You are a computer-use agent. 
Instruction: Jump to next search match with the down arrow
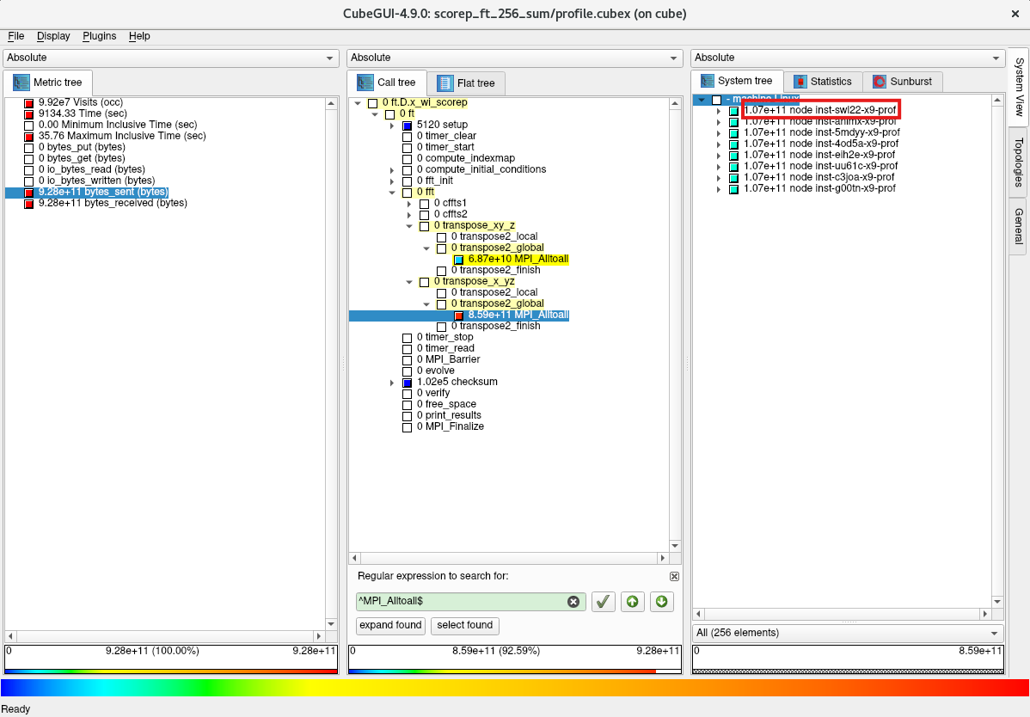point(661,602)
